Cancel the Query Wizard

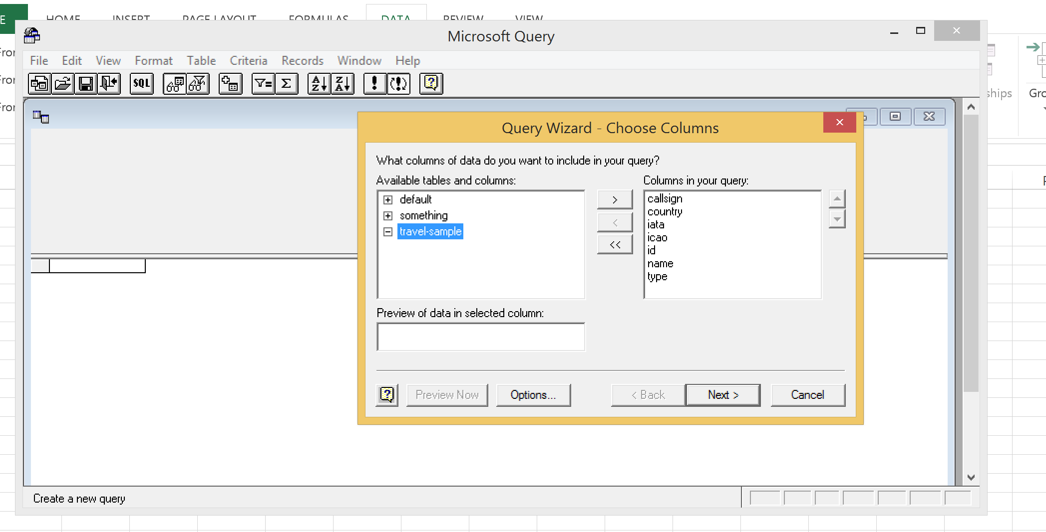pos(807,395)
